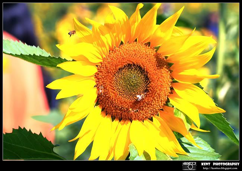This screenshot has width=242, height=171.
Task: Click the sunflower photo
Action: pos(121,82)
